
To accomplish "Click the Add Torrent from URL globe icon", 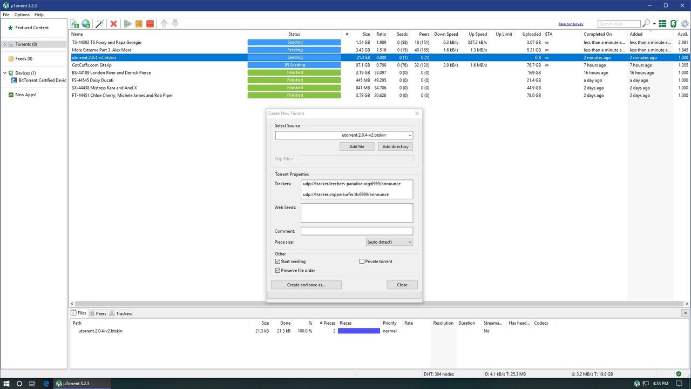I will (86, 24).
